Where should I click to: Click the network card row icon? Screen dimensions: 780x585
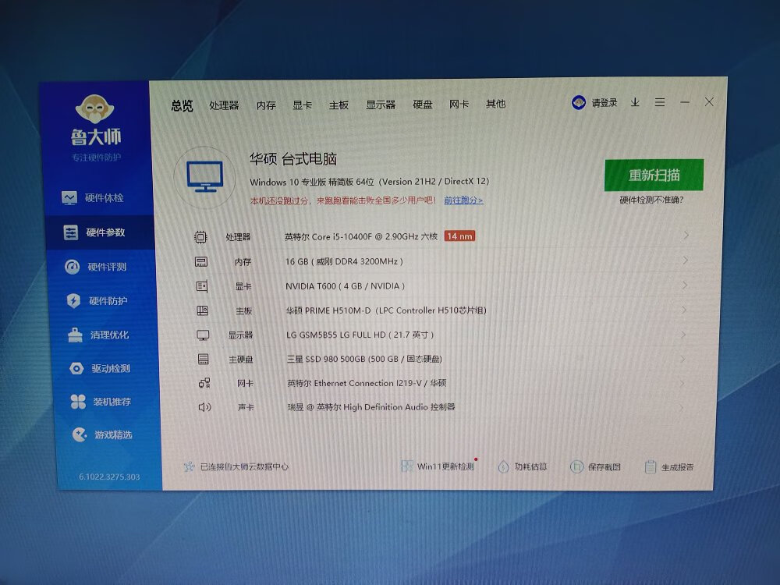click(x=204, y=383)
